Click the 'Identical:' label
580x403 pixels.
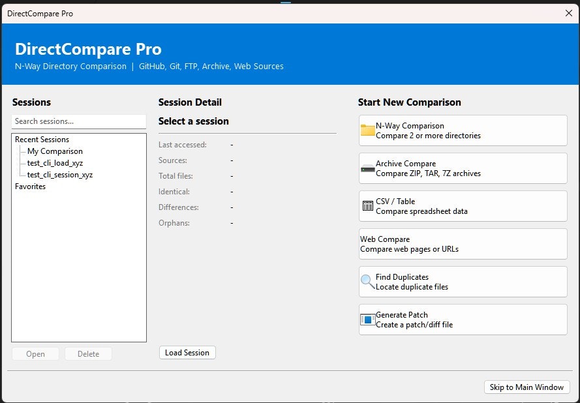pos(174,192)
